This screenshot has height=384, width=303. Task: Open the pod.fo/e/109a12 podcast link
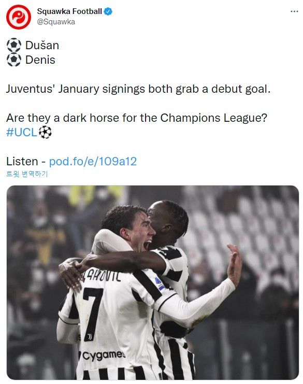pos(93,161)
